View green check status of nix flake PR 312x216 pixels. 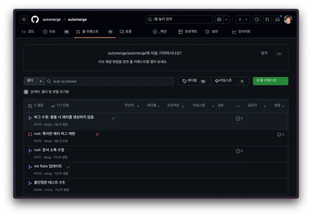(68, 167)
